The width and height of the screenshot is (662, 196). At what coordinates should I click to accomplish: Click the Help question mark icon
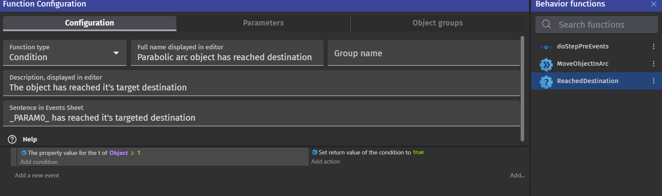click(13, 139)
